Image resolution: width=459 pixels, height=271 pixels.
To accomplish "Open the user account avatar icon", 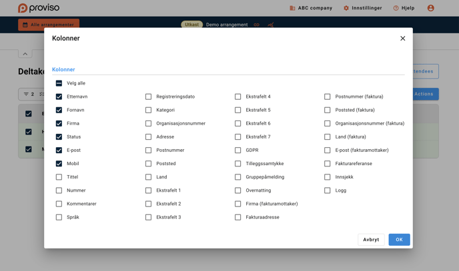I will click(430, 8).
